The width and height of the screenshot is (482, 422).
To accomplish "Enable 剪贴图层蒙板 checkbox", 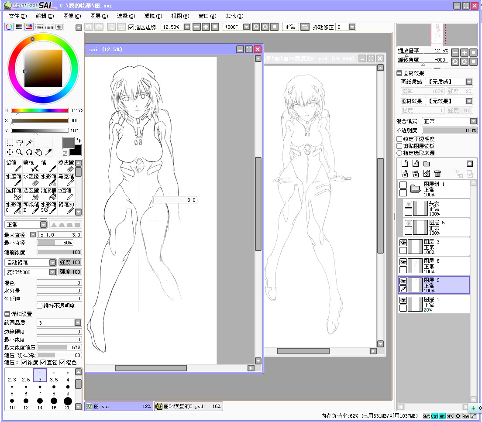I will pos(399,146).
